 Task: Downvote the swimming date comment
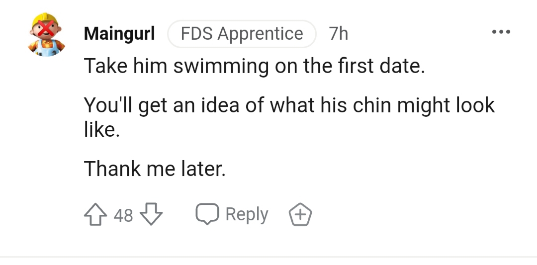(x=151, y=214)
